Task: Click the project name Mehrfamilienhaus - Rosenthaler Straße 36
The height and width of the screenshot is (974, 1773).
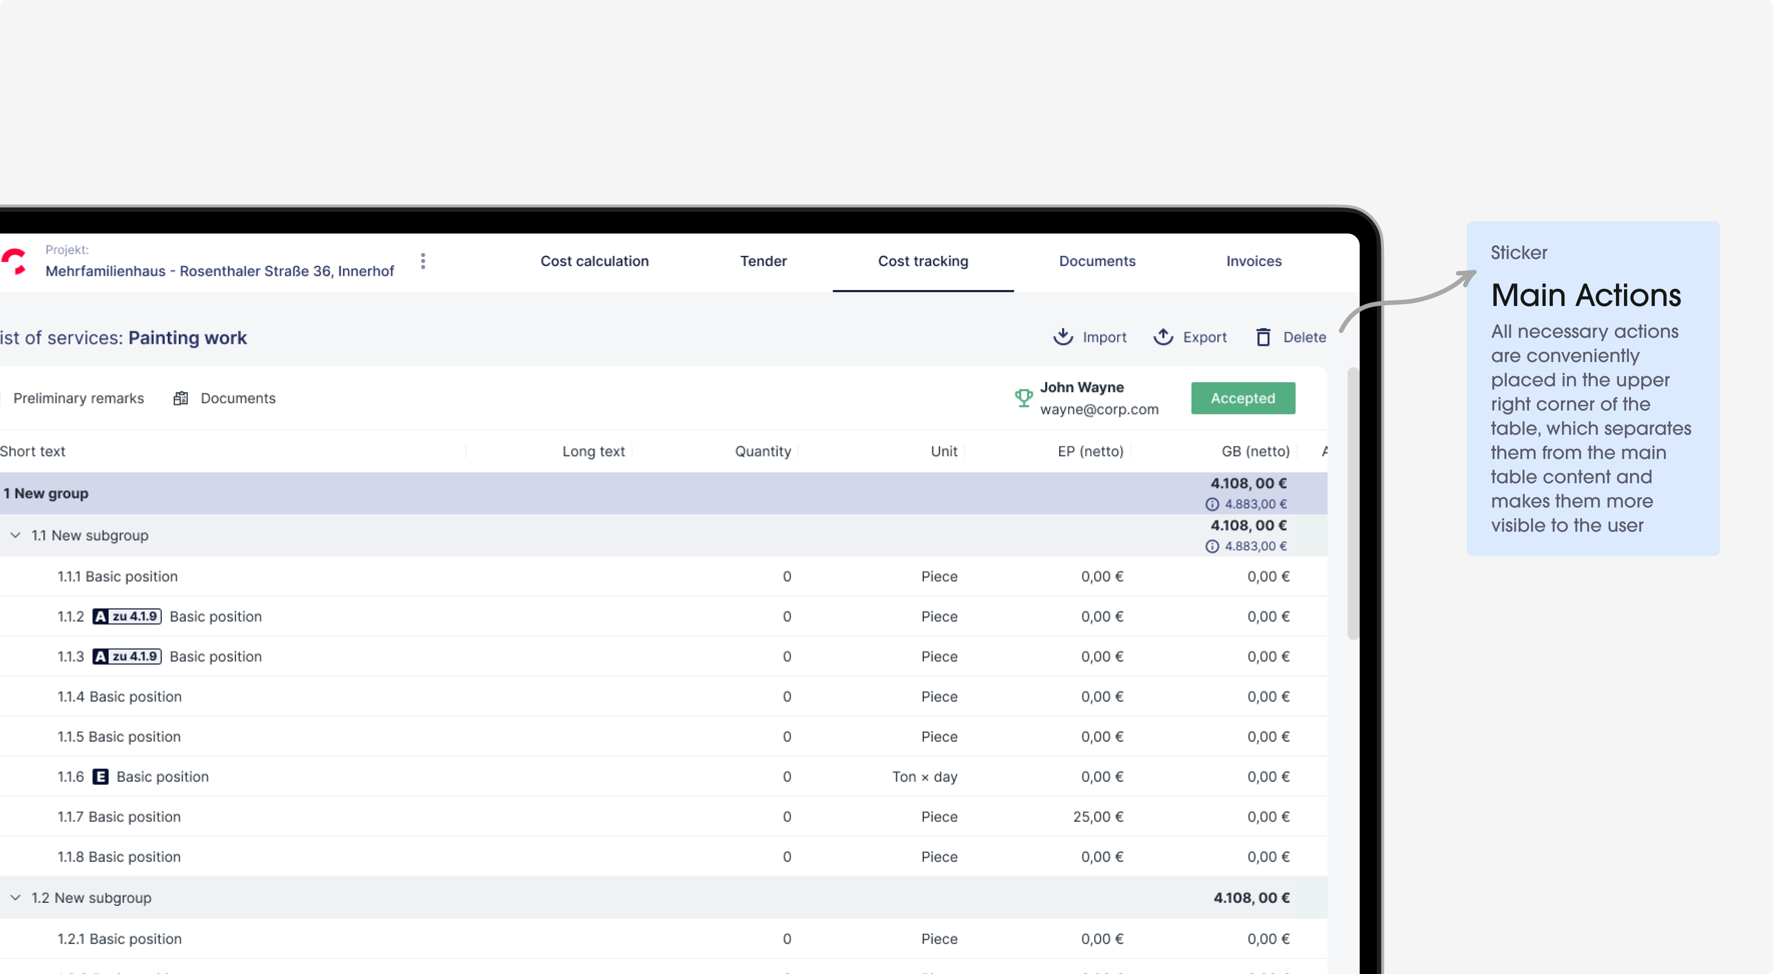Action: coord(220,271)
